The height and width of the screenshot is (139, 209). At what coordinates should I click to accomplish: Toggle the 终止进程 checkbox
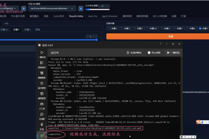click(x=149, y=53)
